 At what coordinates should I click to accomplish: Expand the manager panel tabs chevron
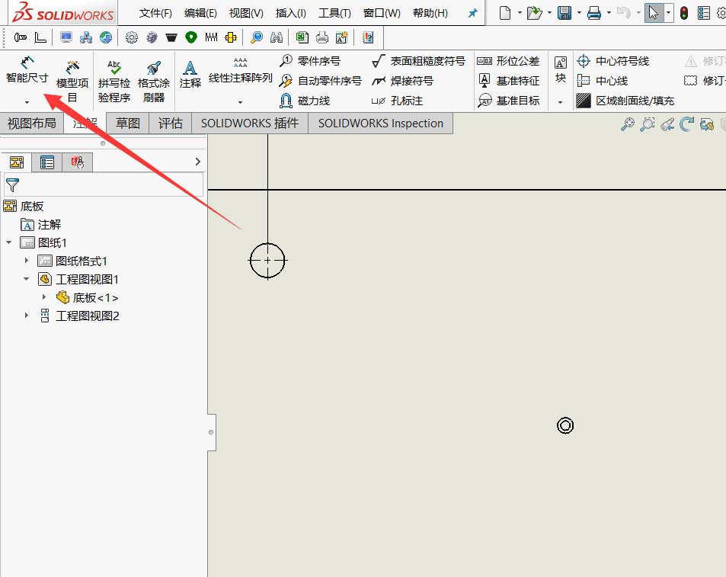[198, 162]
